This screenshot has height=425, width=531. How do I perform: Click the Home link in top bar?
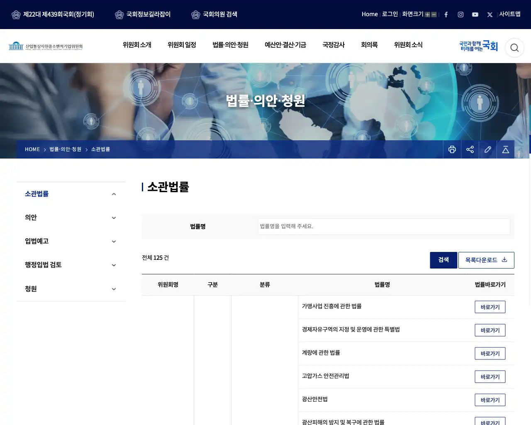[370, 14]
